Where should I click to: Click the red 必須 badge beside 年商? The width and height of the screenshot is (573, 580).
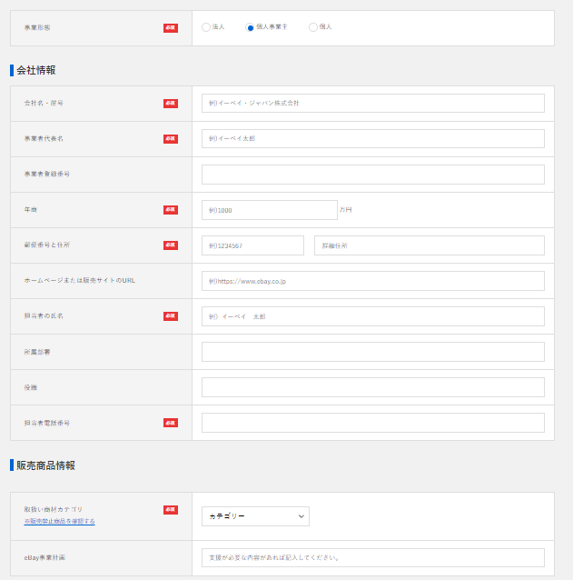pos(171,210)
